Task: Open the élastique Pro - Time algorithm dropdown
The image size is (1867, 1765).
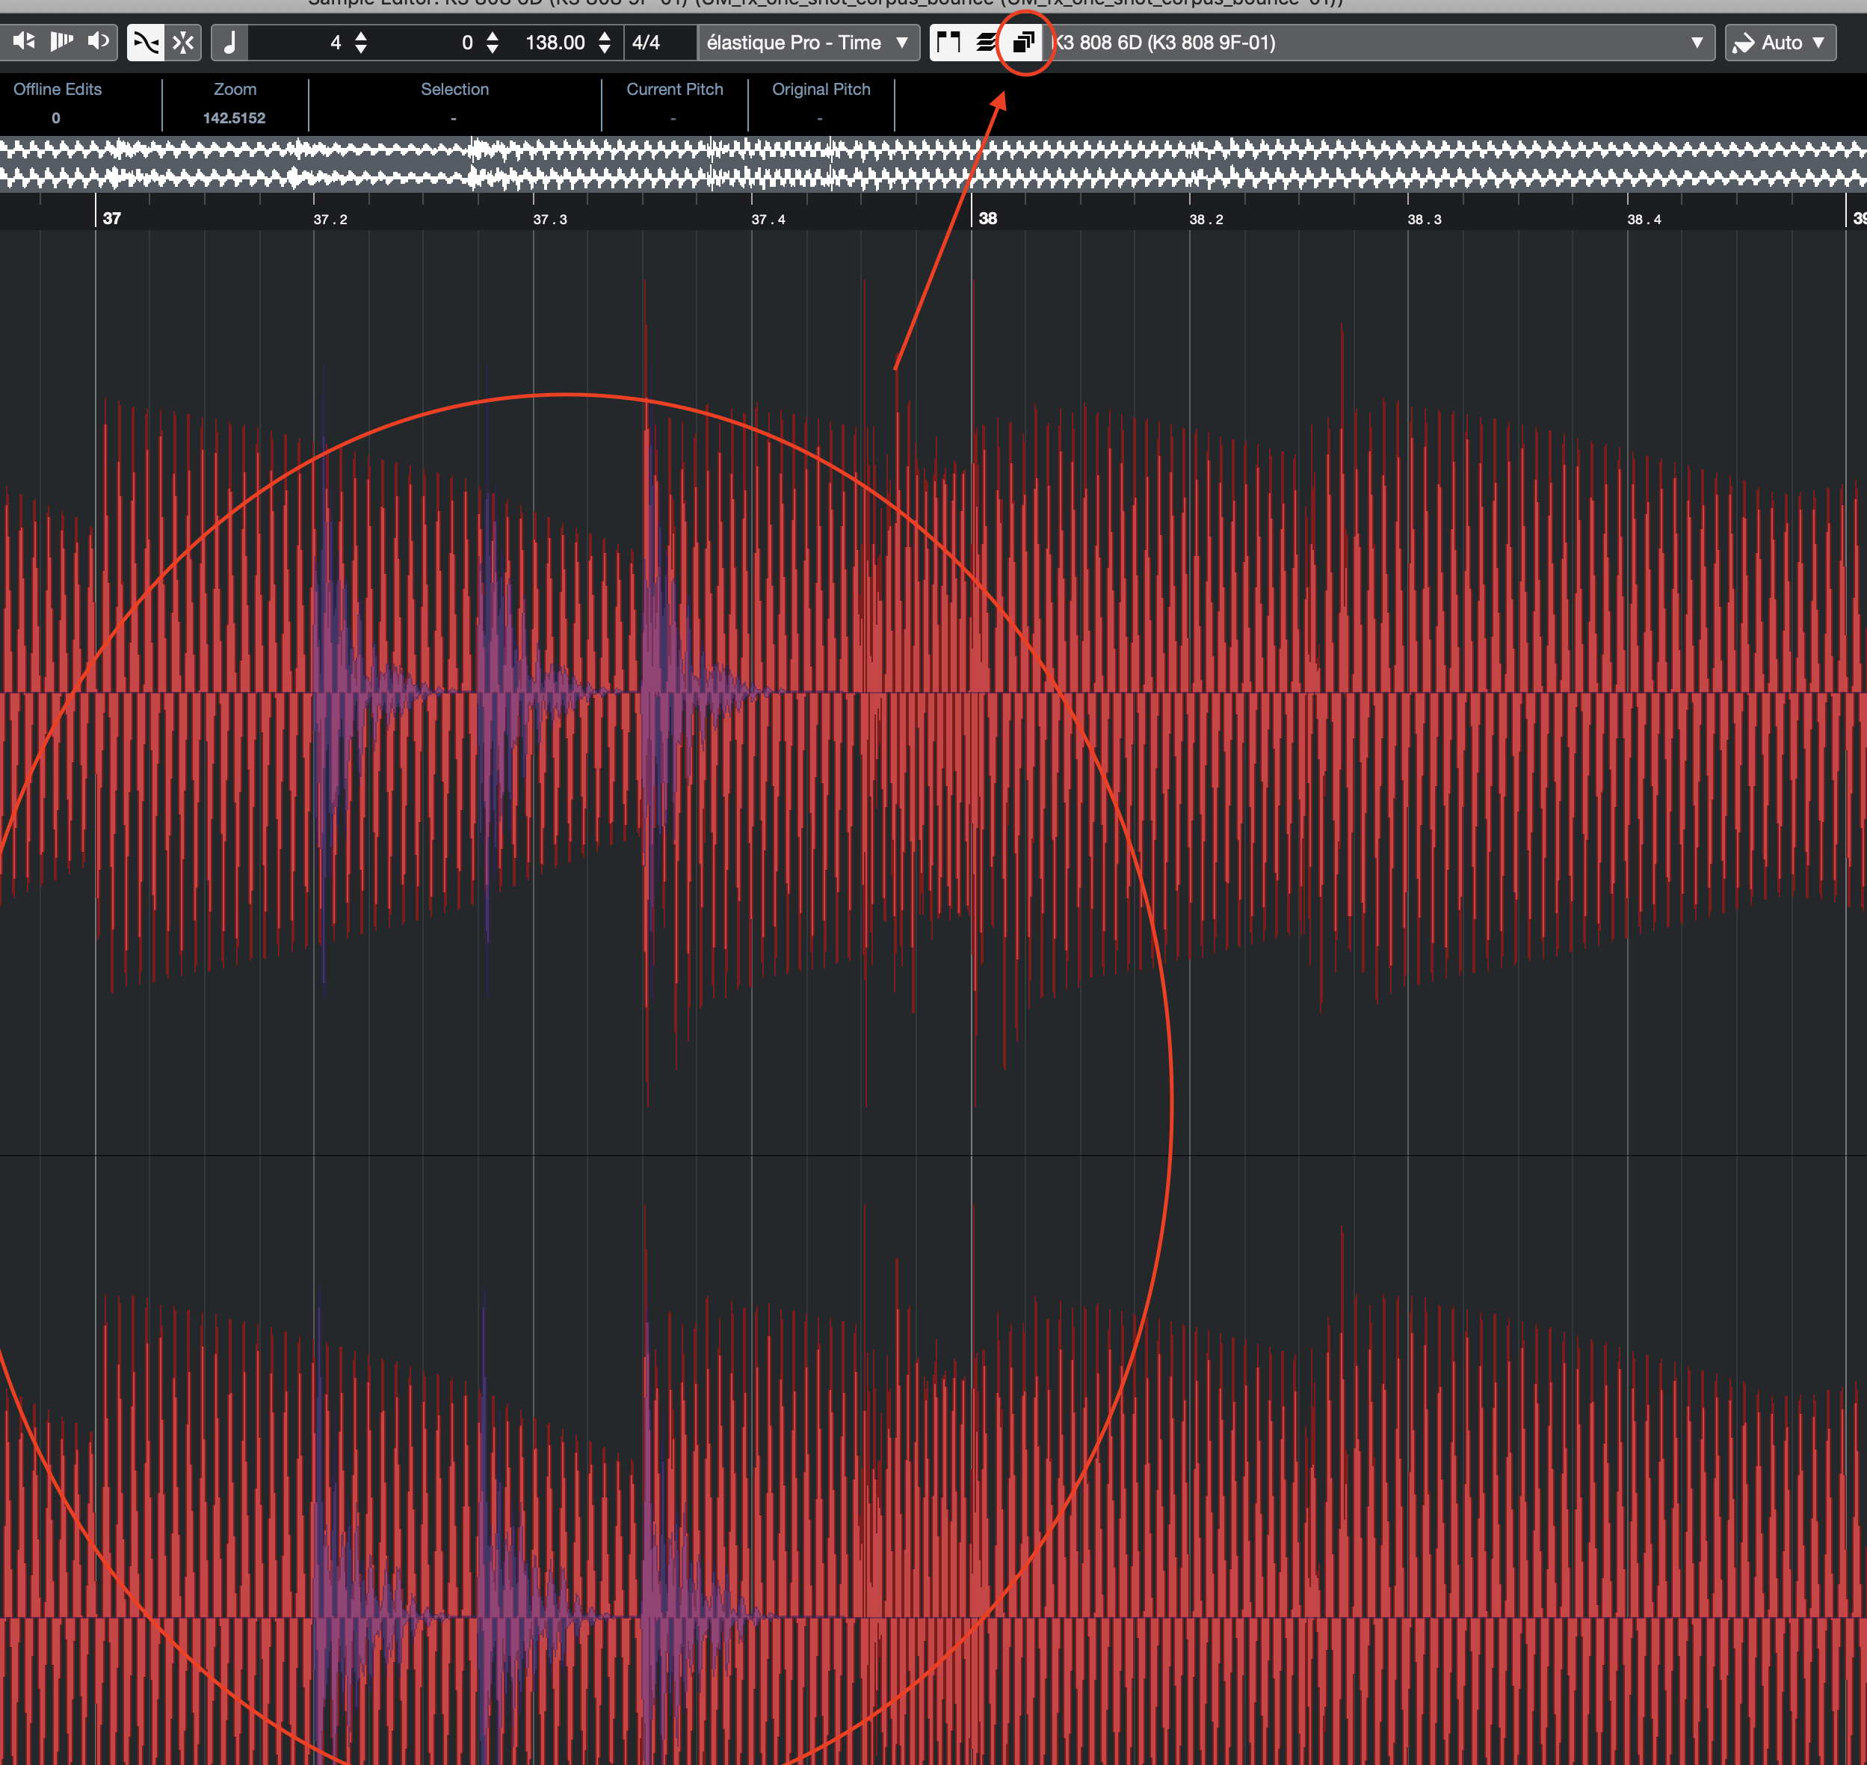Action: tap(807, 43)
